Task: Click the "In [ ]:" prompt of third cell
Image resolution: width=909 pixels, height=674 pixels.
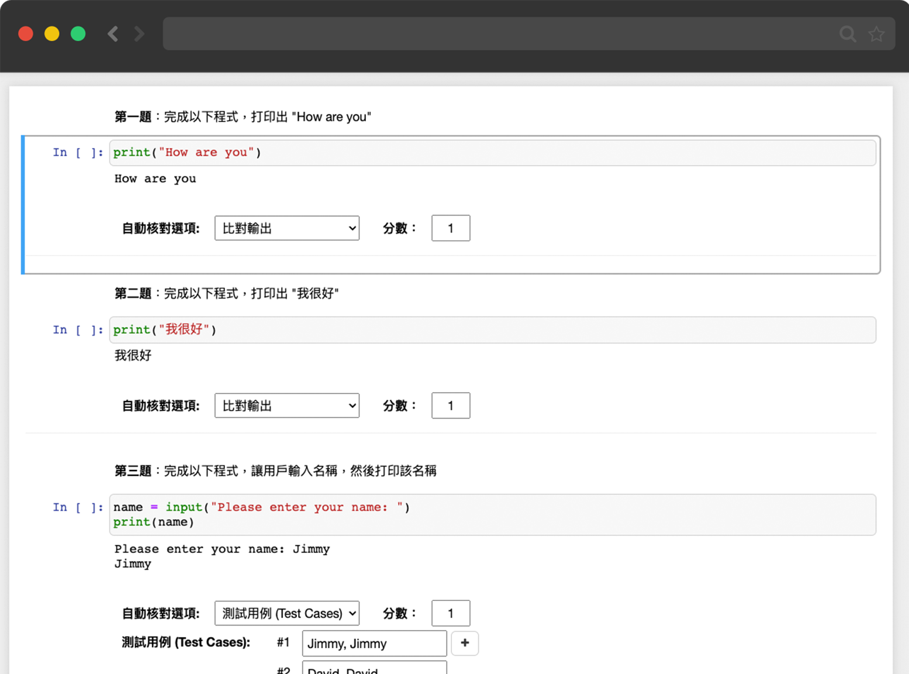Action: coord(78,507)
